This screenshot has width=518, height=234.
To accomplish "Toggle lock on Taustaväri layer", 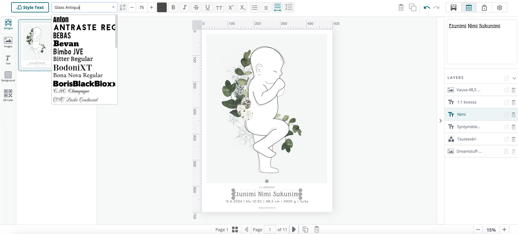I will tap(507, 139).
